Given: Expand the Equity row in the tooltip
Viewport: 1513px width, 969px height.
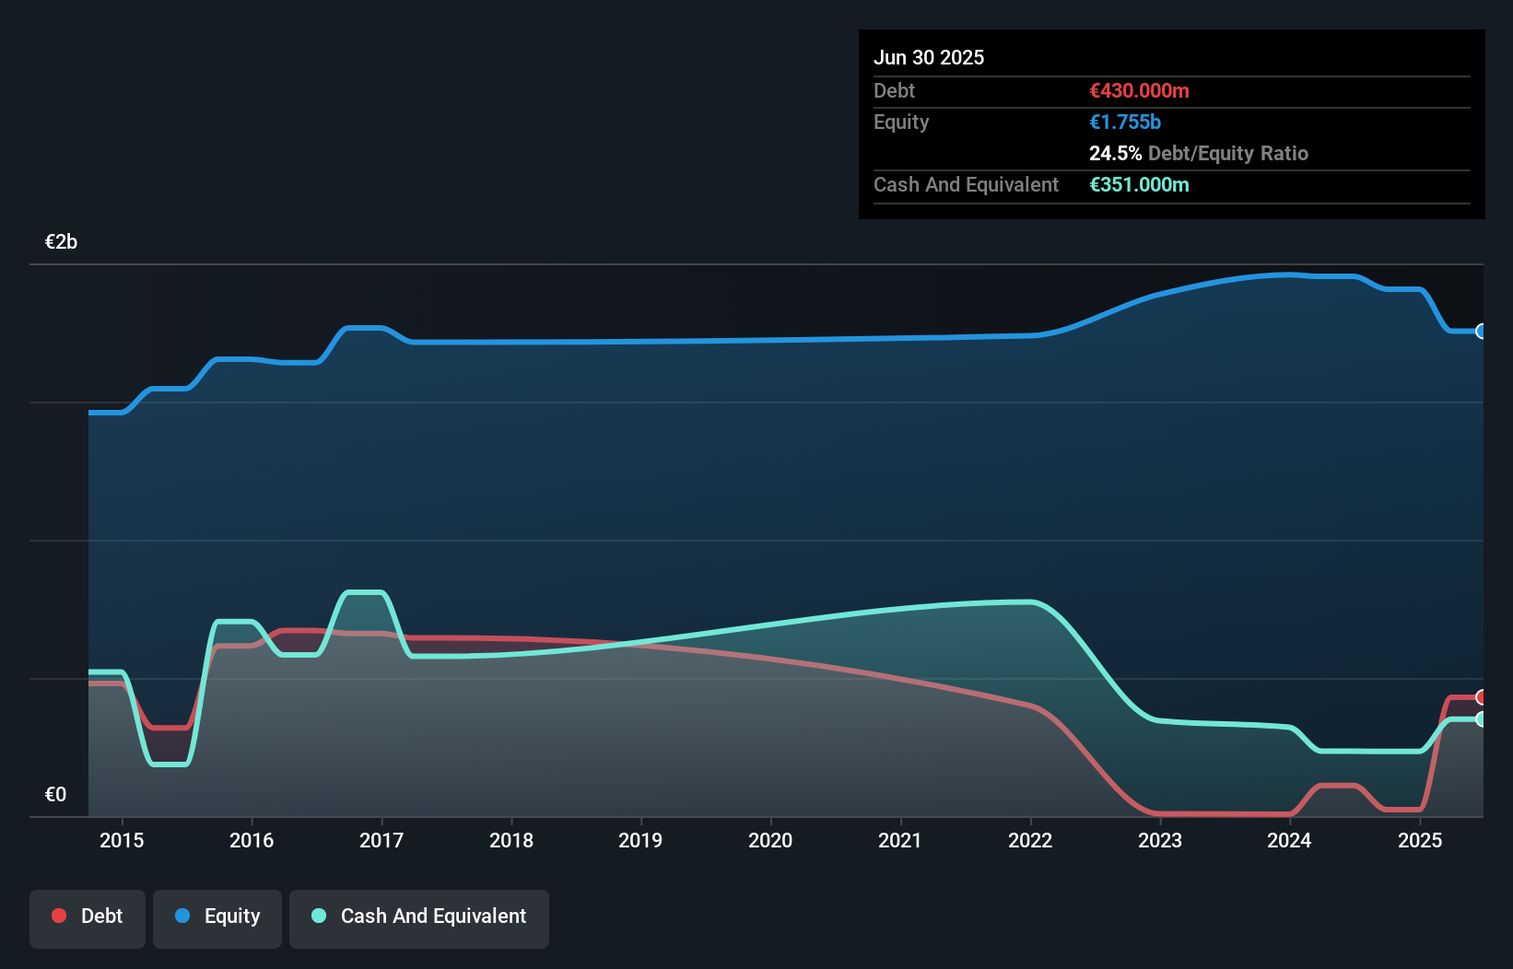Looking at the screenshot, I should [x=901, y=122].
